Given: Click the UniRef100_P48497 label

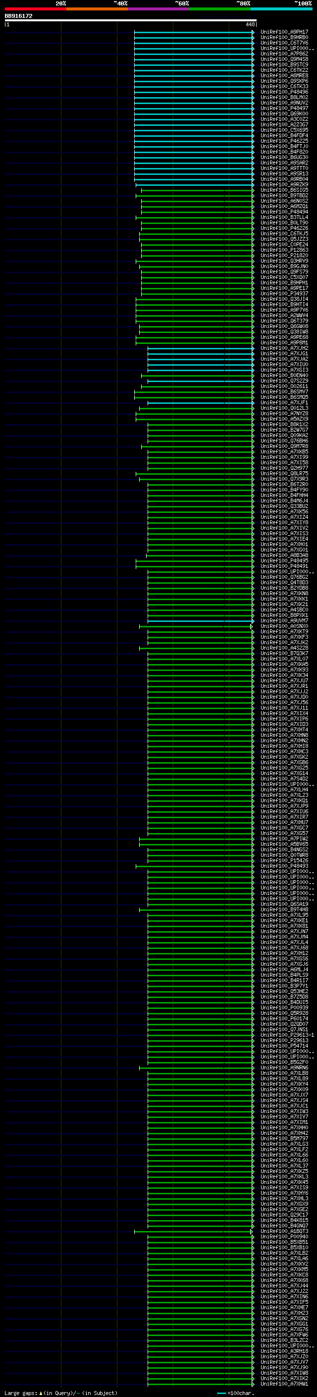Looking at the screenshot, I should [284, 108].
